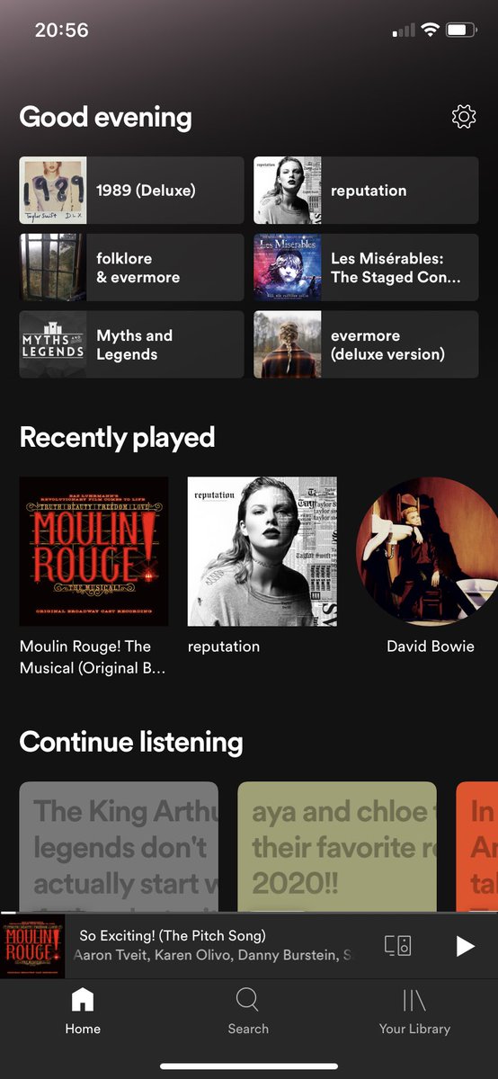The image size is (498, 1079).
Task: Tap the folklore & evermore cover thumbnail
Action: (x=53, y=267)
